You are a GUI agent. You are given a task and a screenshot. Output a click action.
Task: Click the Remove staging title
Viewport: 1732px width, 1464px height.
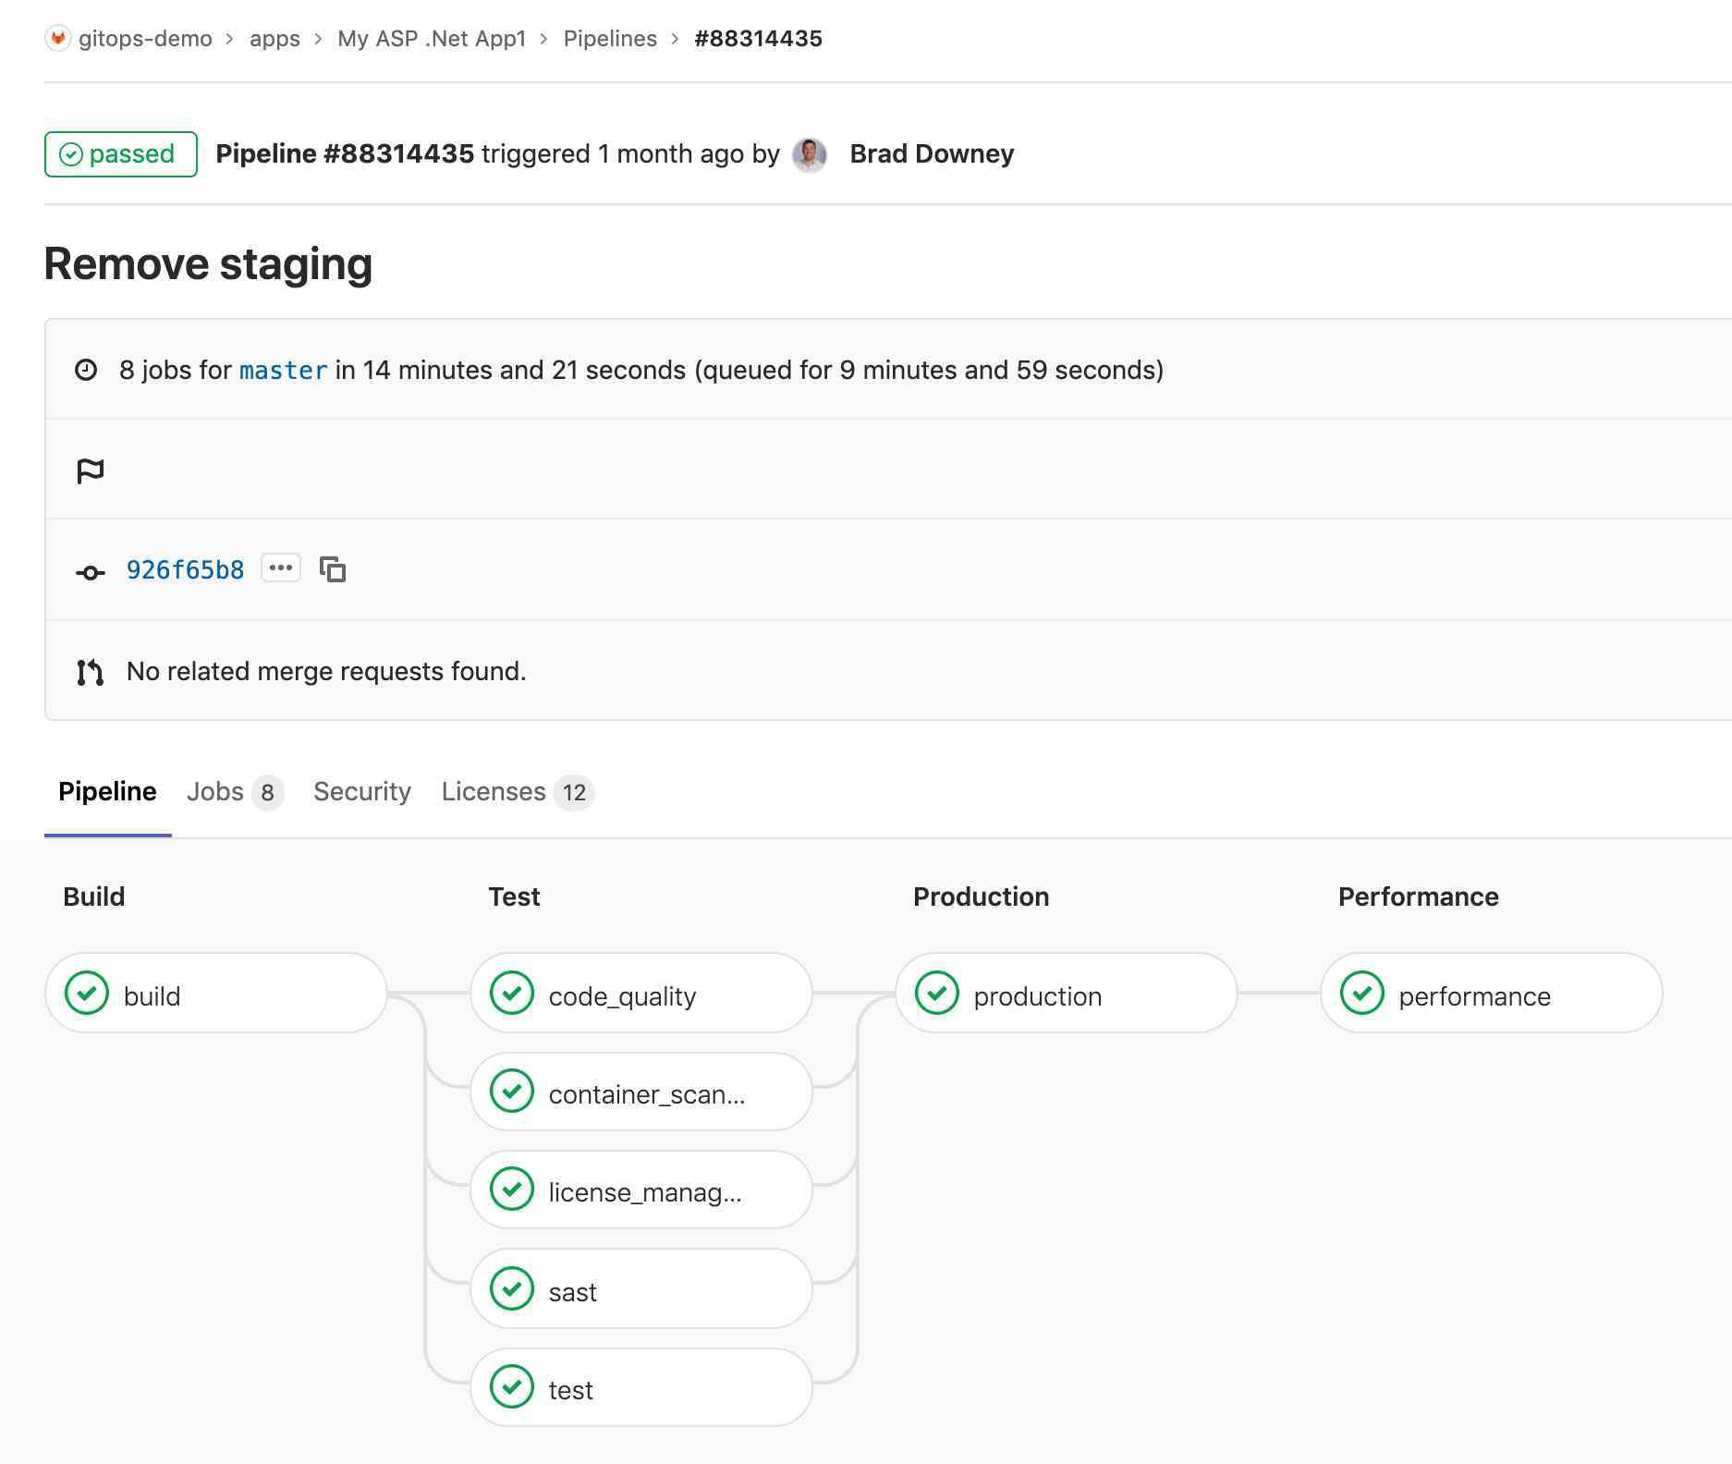click(x=208, y=264)
